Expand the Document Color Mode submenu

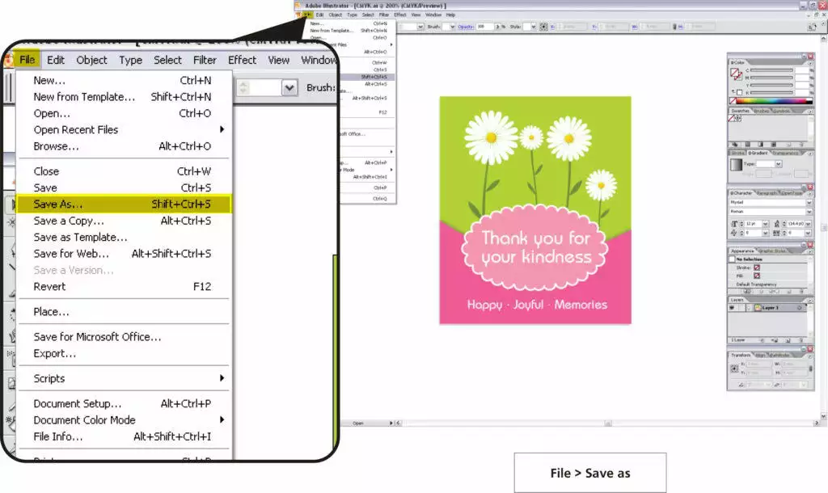point(222,420)
